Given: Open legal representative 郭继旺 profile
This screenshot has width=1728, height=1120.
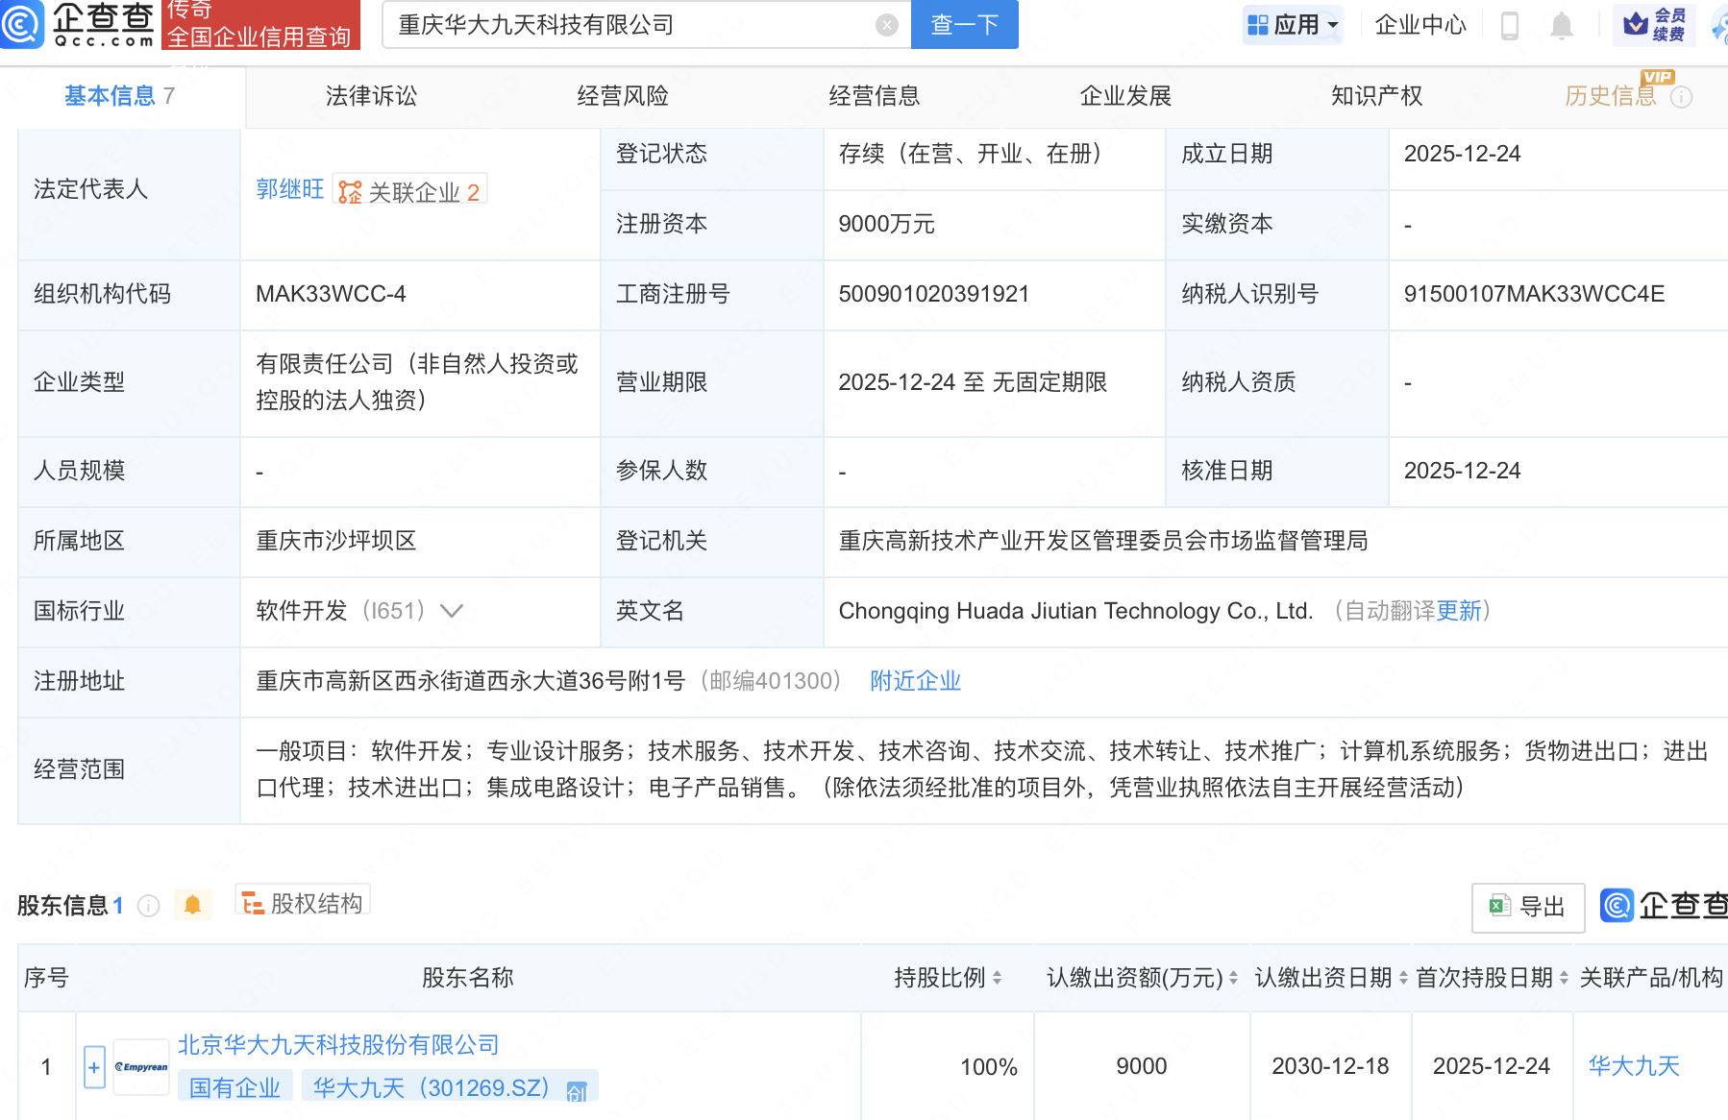Looking at the screenshot, I should [289, 189].
